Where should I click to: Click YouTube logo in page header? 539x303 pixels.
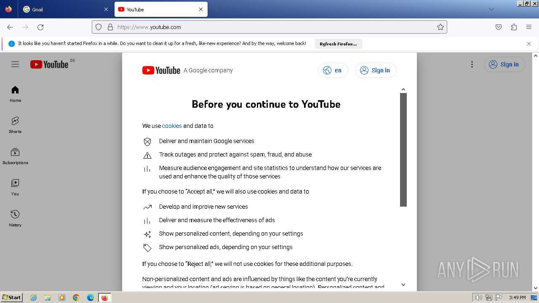[49, 64]
